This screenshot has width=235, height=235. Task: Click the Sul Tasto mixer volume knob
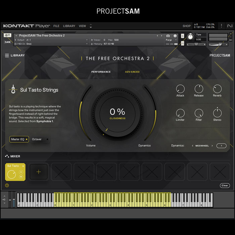pos(11,175)
